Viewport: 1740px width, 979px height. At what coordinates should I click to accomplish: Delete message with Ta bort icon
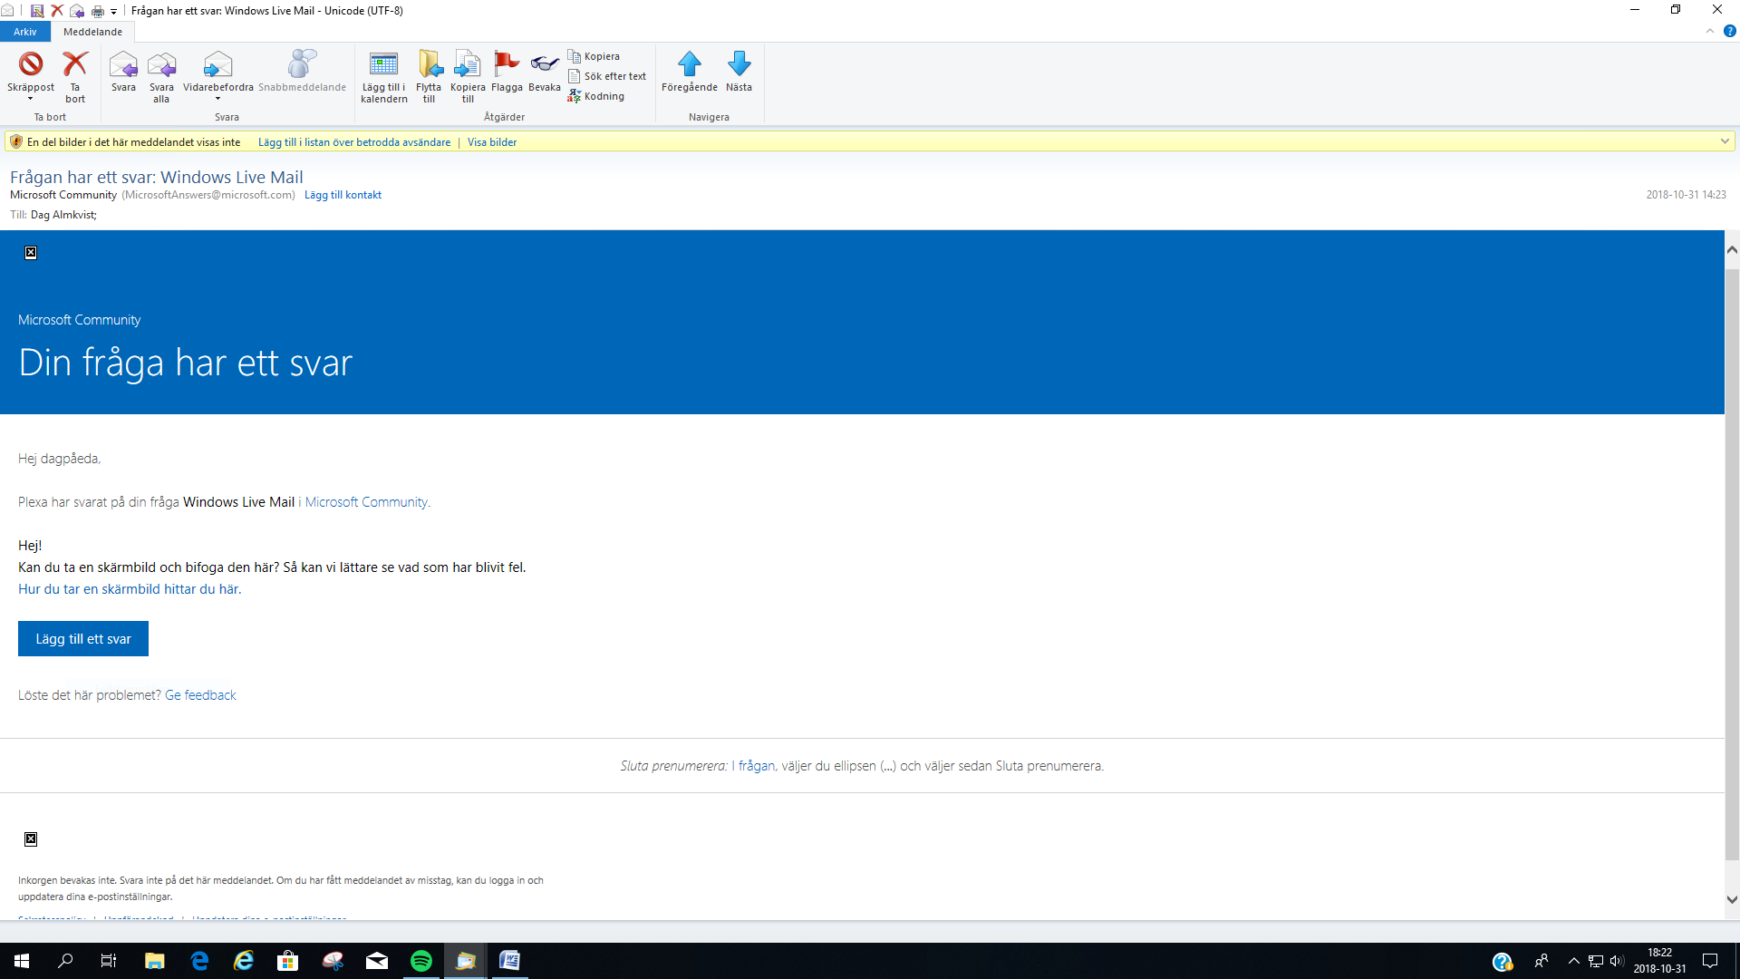pos(74,64)
